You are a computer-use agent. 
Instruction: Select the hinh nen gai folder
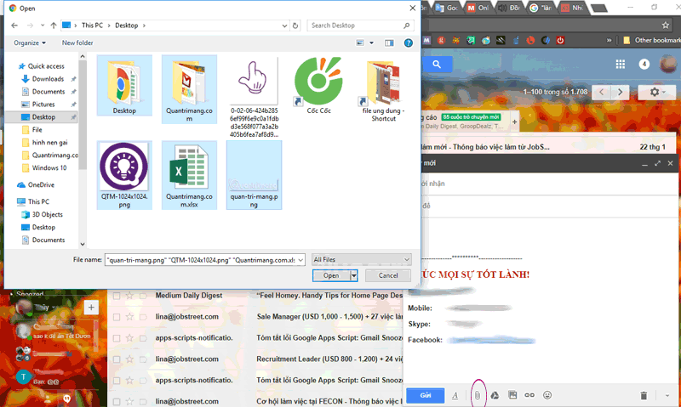pos(49,143)
